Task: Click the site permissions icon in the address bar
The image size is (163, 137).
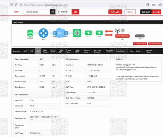Action: click(21, 5)
